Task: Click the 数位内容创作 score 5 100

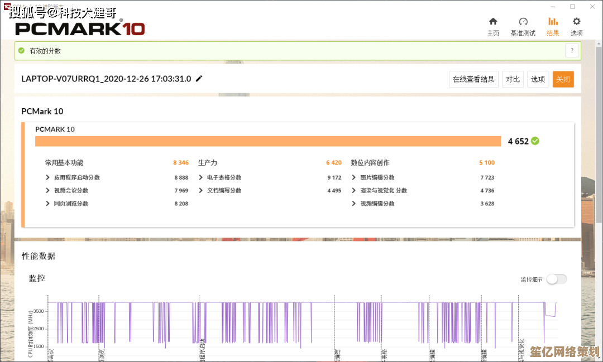Action: point(487,162)
